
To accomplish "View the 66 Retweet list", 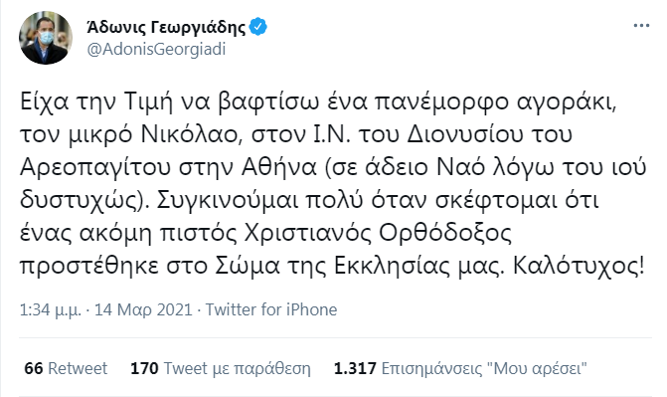I will point(66,368).
